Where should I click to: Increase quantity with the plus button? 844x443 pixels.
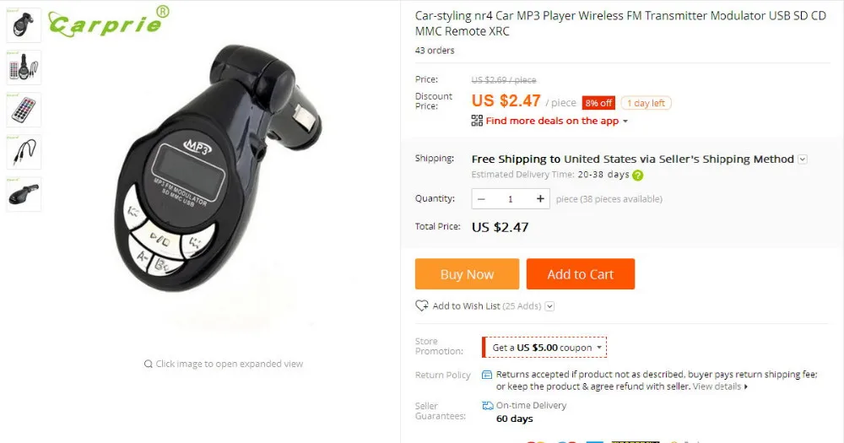(x=540, y=199)
